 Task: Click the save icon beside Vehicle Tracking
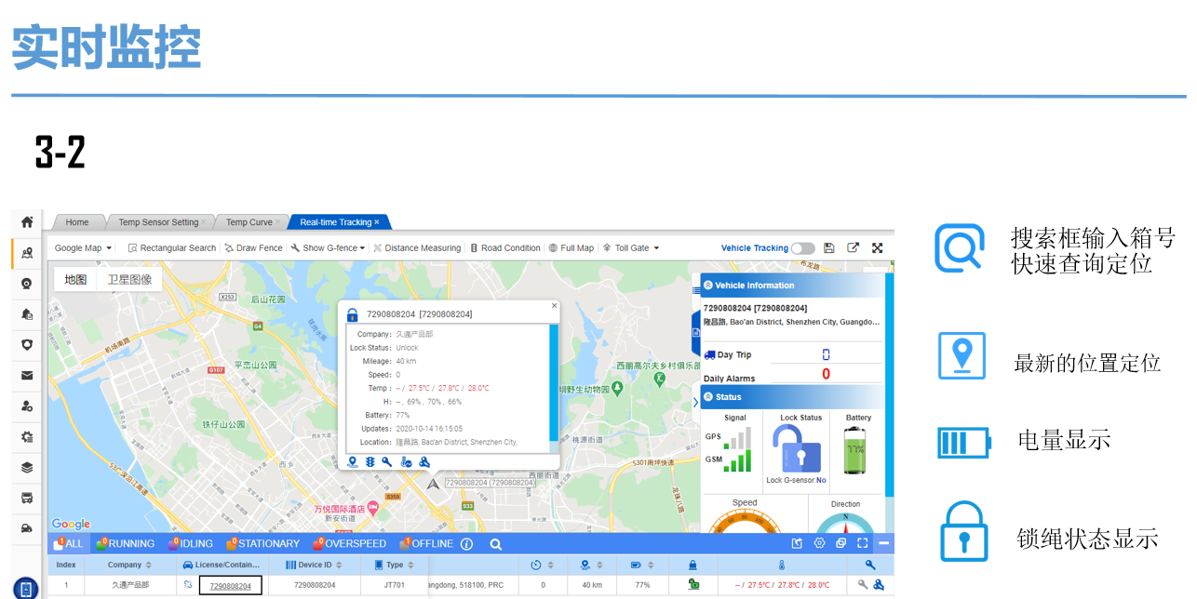point(828,248)
